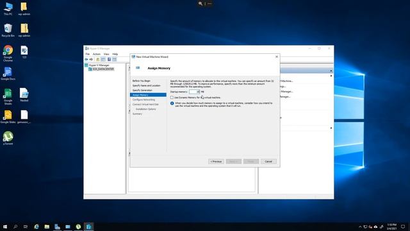Screen dimensions: 410x231
Task: Click the Hyper-V Manager taskbar icon
Action: coord(88,227)
